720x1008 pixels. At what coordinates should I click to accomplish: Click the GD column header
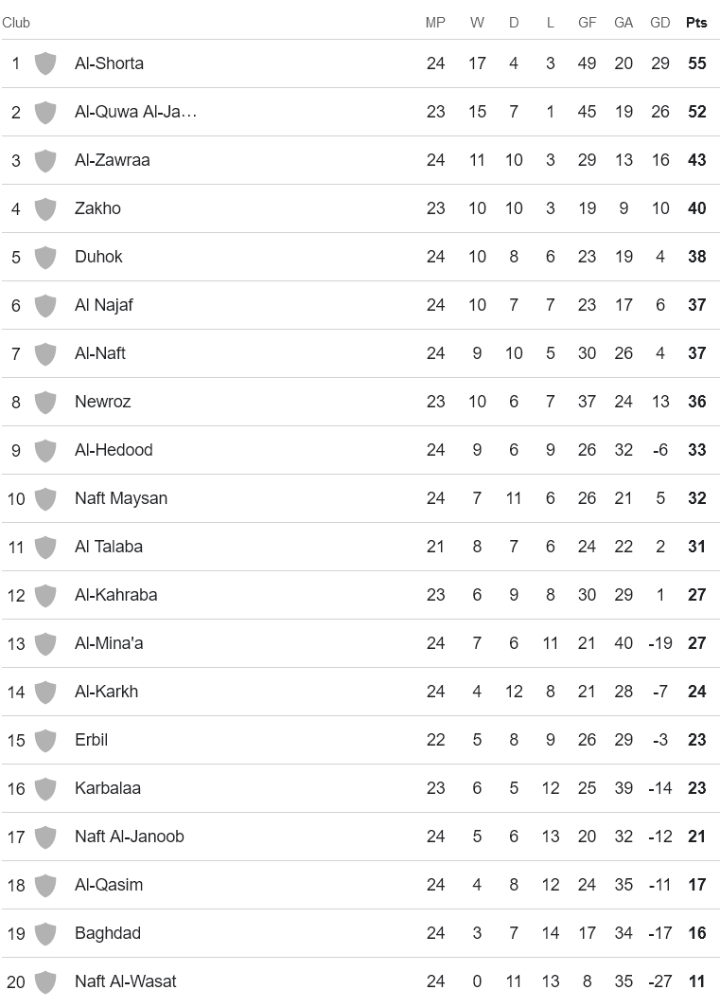(660, 23)
